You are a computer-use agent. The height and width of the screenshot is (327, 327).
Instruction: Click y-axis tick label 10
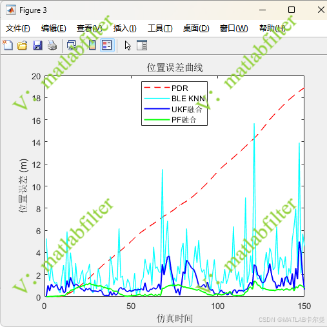(36, 187)
